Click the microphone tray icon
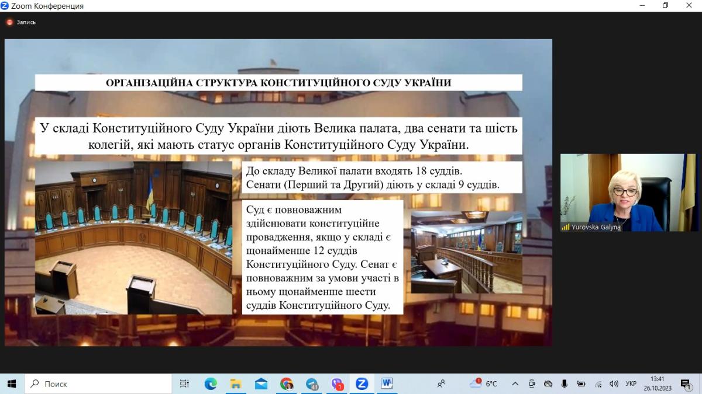 point(565,383)
